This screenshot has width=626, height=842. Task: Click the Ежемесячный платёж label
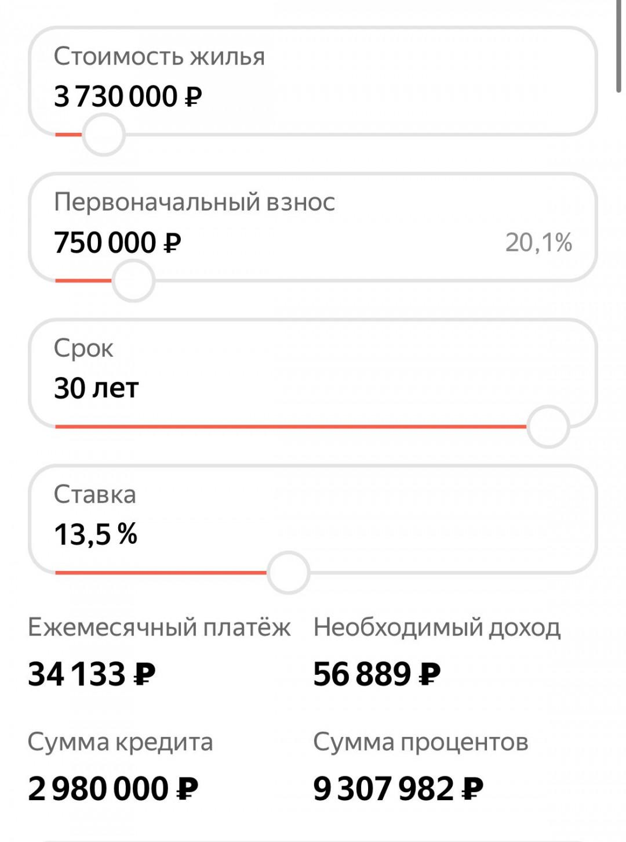pyautogui.click(x=159, y=628)
